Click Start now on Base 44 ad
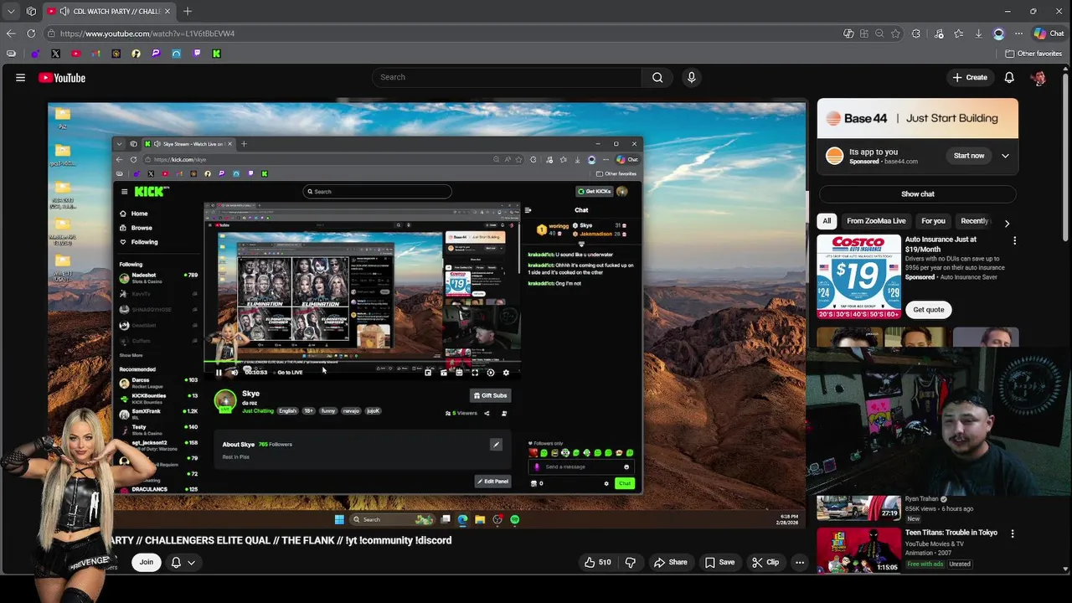Screen dimensions: 1072x603 969,156
